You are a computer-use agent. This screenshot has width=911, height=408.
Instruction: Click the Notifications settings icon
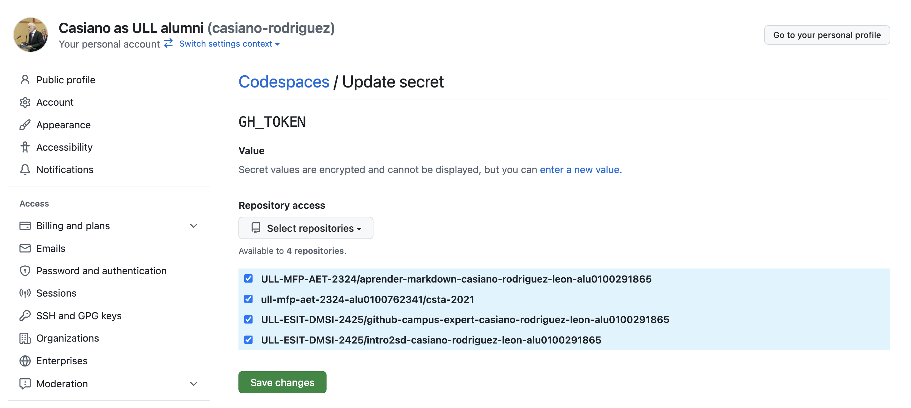pyautogui.click(x=24, y=170)
